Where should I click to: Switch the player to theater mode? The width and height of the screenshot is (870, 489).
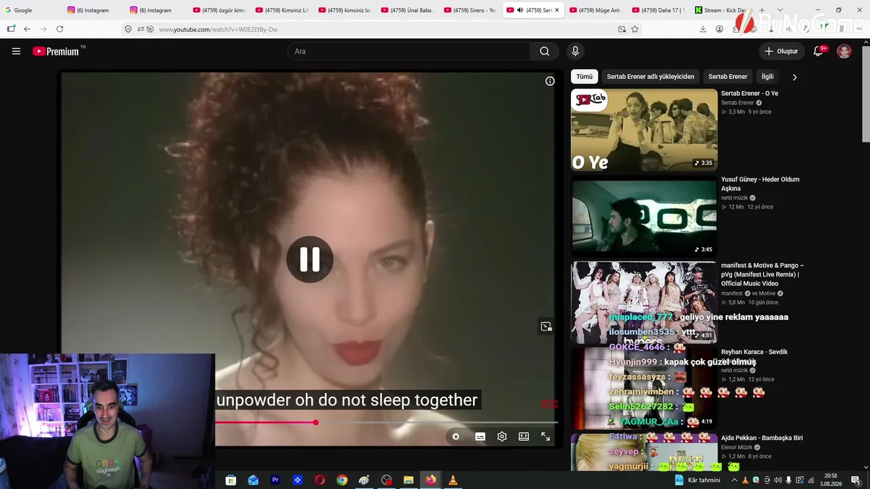coord(523,437)
